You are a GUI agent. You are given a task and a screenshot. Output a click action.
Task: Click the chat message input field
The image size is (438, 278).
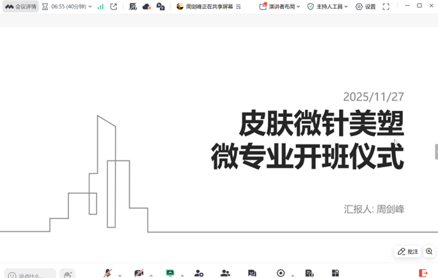point(30,275)
